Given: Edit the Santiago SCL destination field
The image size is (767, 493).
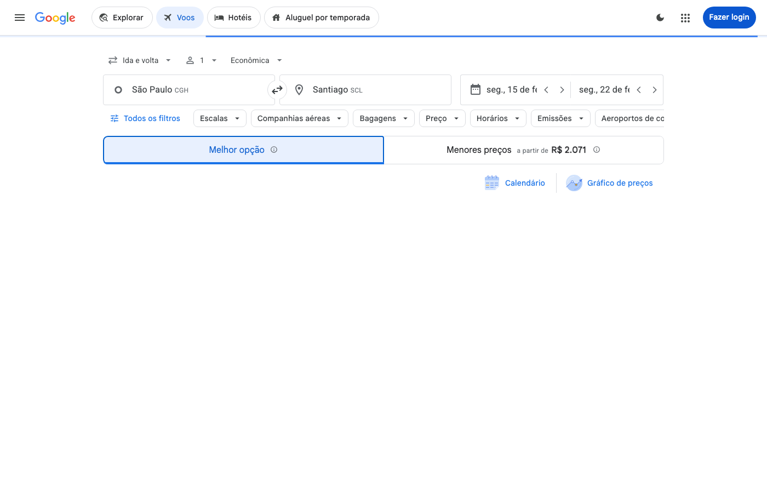Looking at the screenshot, I should click(365, 90).
